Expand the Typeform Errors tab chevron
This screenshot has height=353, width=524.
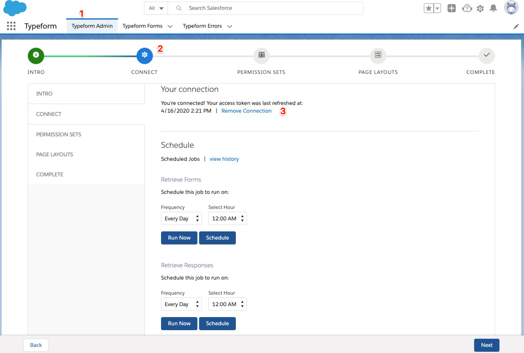230,26
